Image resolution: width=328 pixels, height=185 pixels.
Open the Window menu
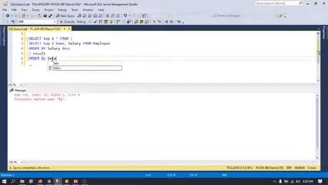click(x=88, y=10)
